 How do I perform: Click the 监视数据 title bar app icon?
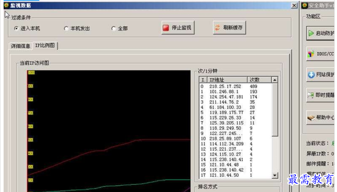click(6, 5)
